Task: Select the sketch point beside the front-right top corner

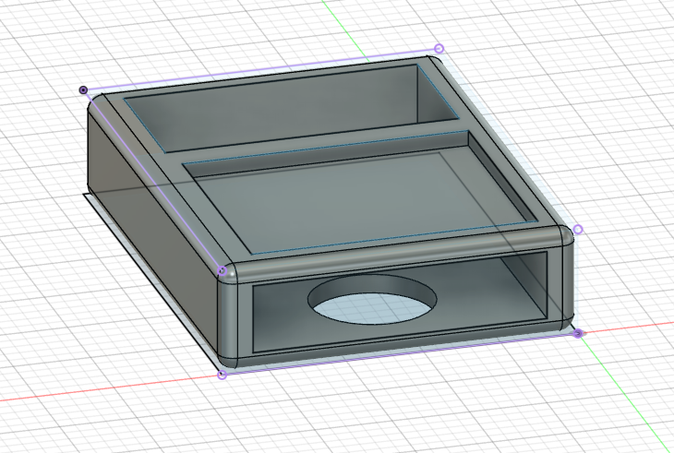Action: (x=578, y=229)
